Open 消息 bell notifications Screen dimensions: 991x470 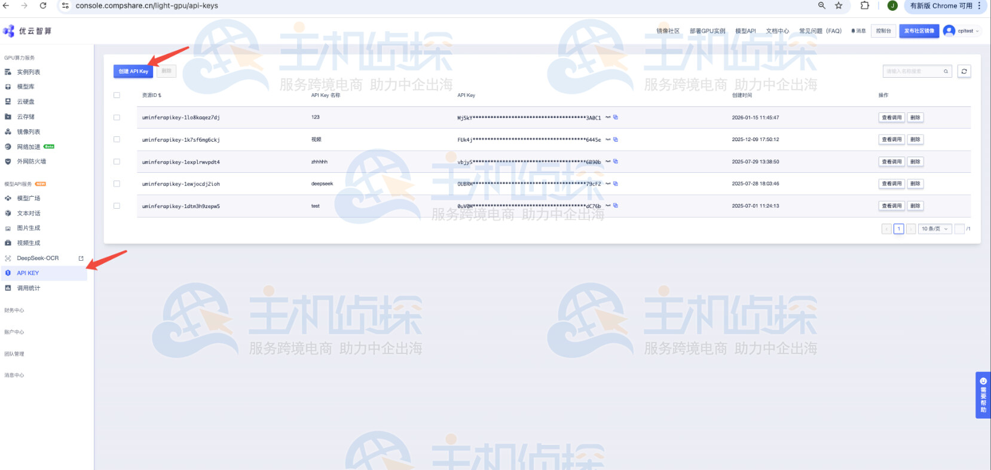coord(858,31)
